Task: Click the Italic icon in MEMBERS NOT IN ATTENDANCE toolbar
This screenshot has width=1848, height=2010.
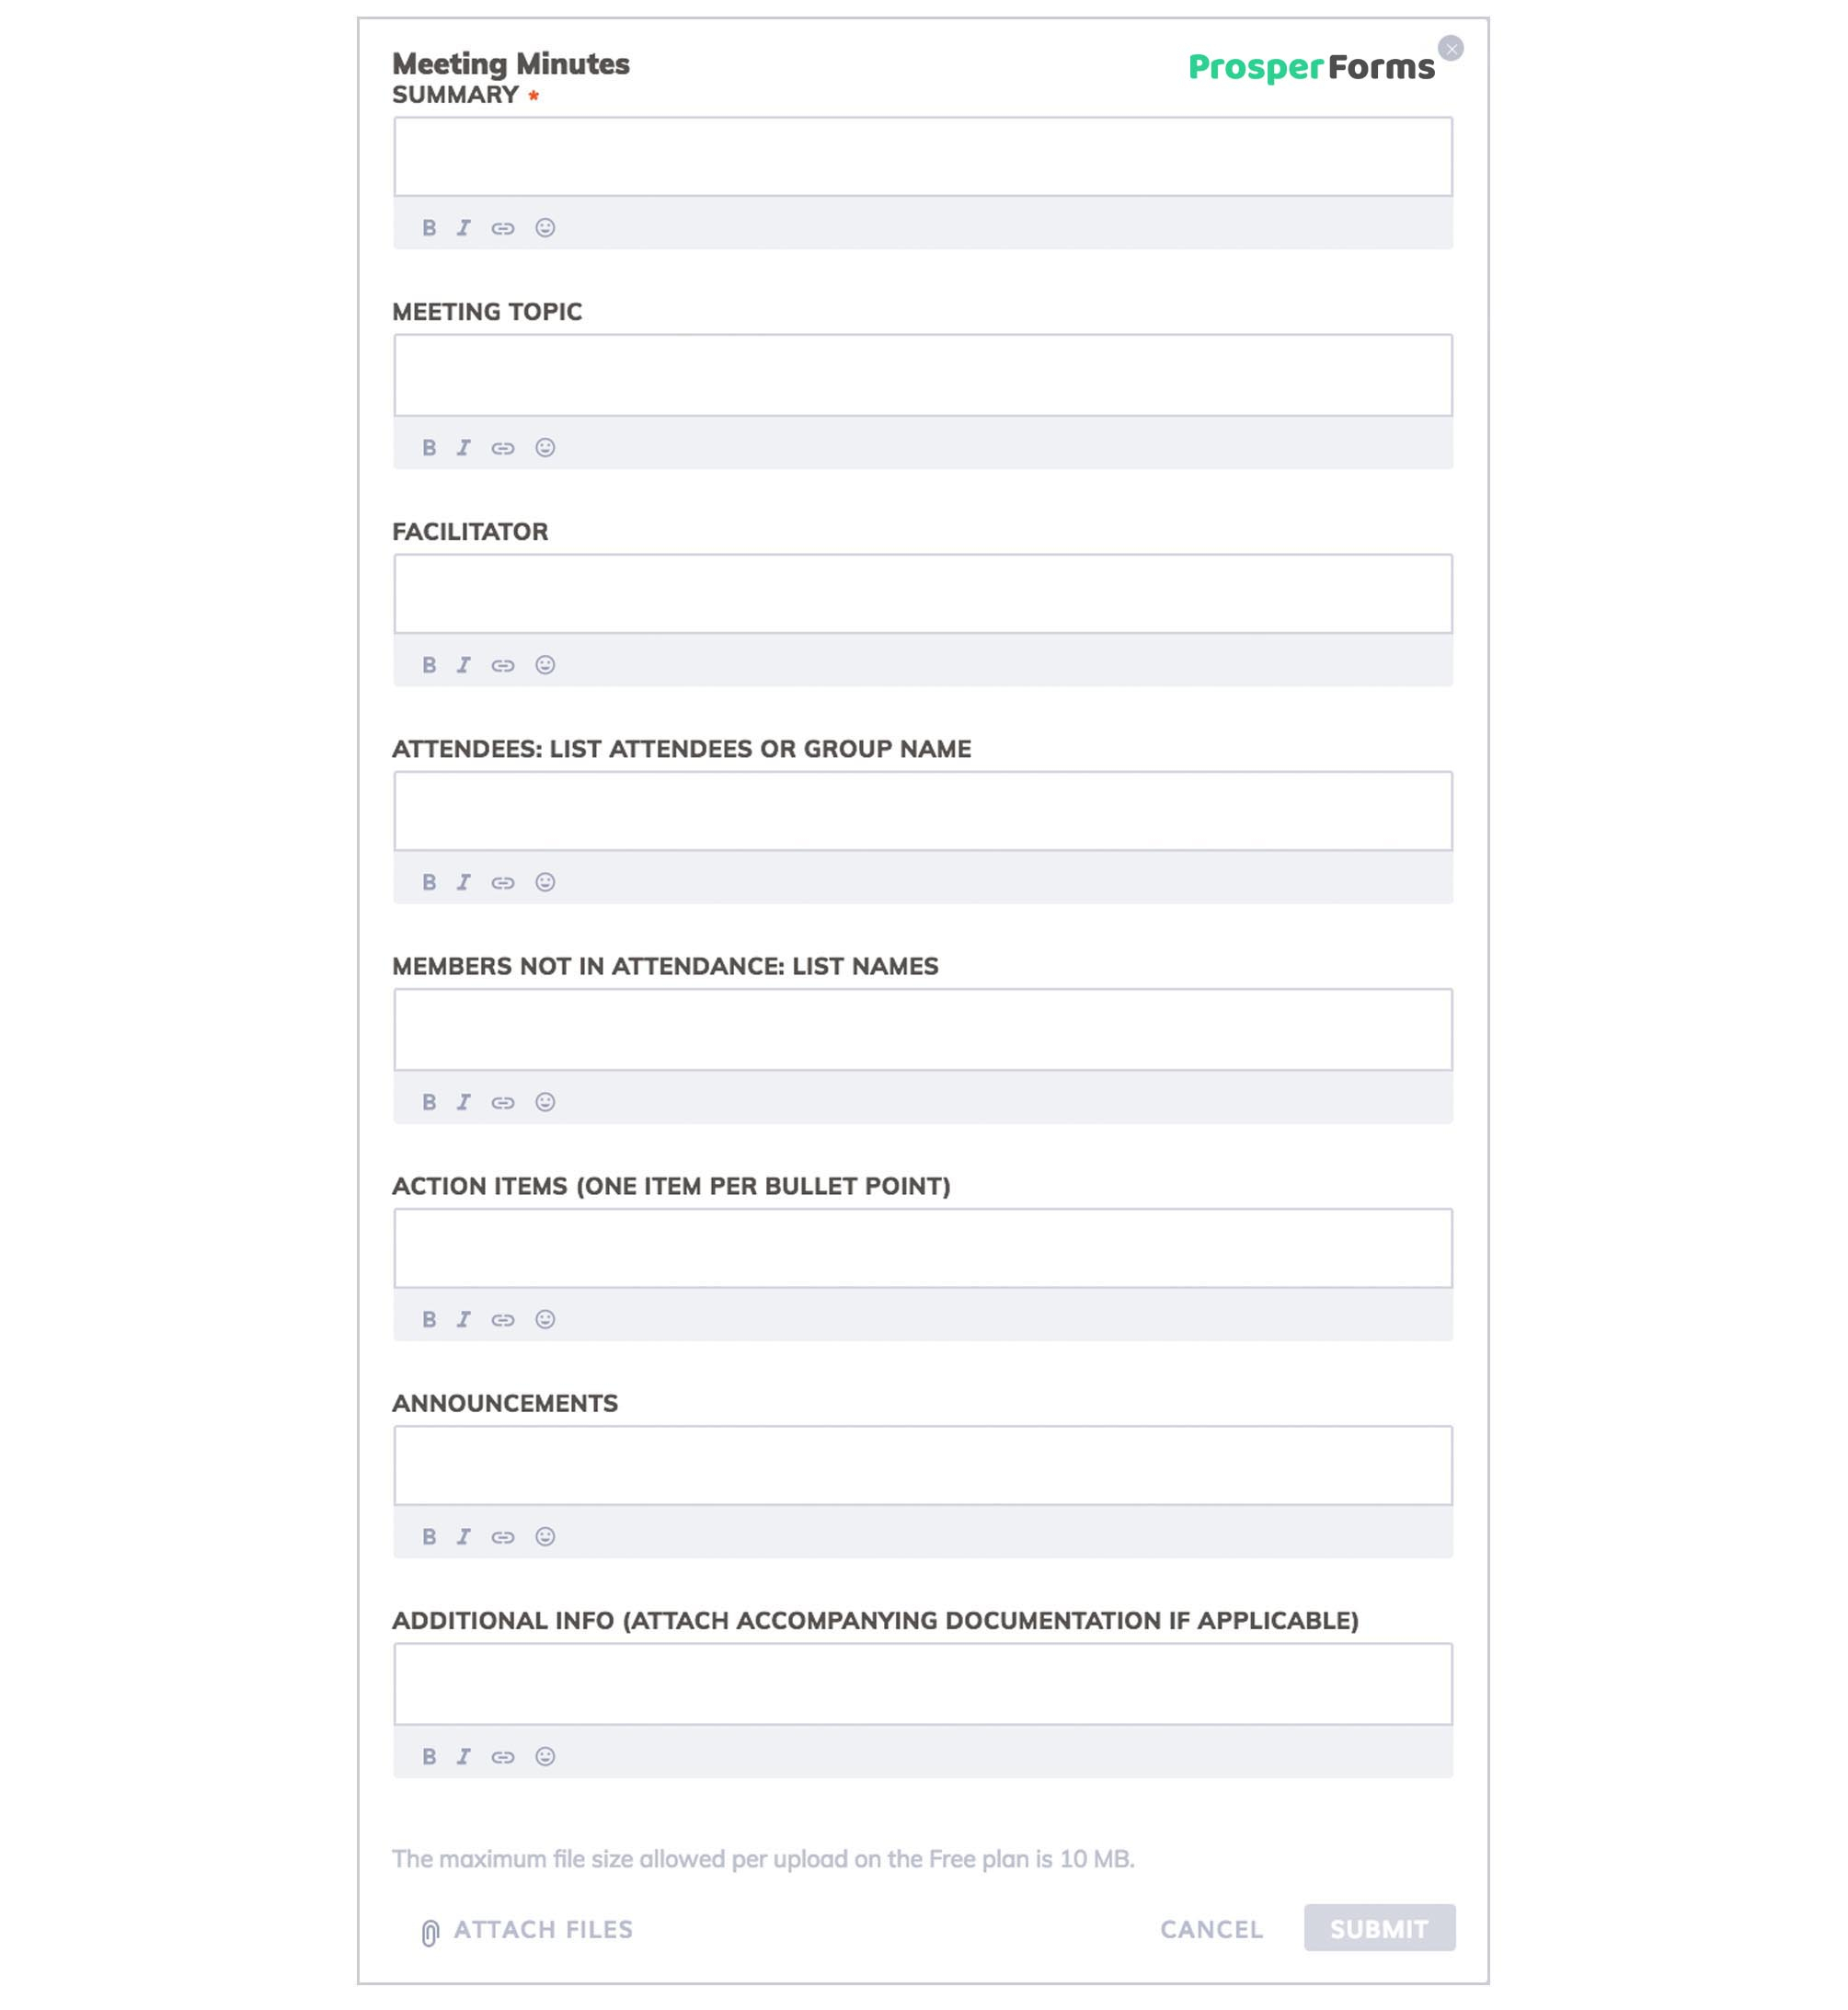Action: point(462,1099)
